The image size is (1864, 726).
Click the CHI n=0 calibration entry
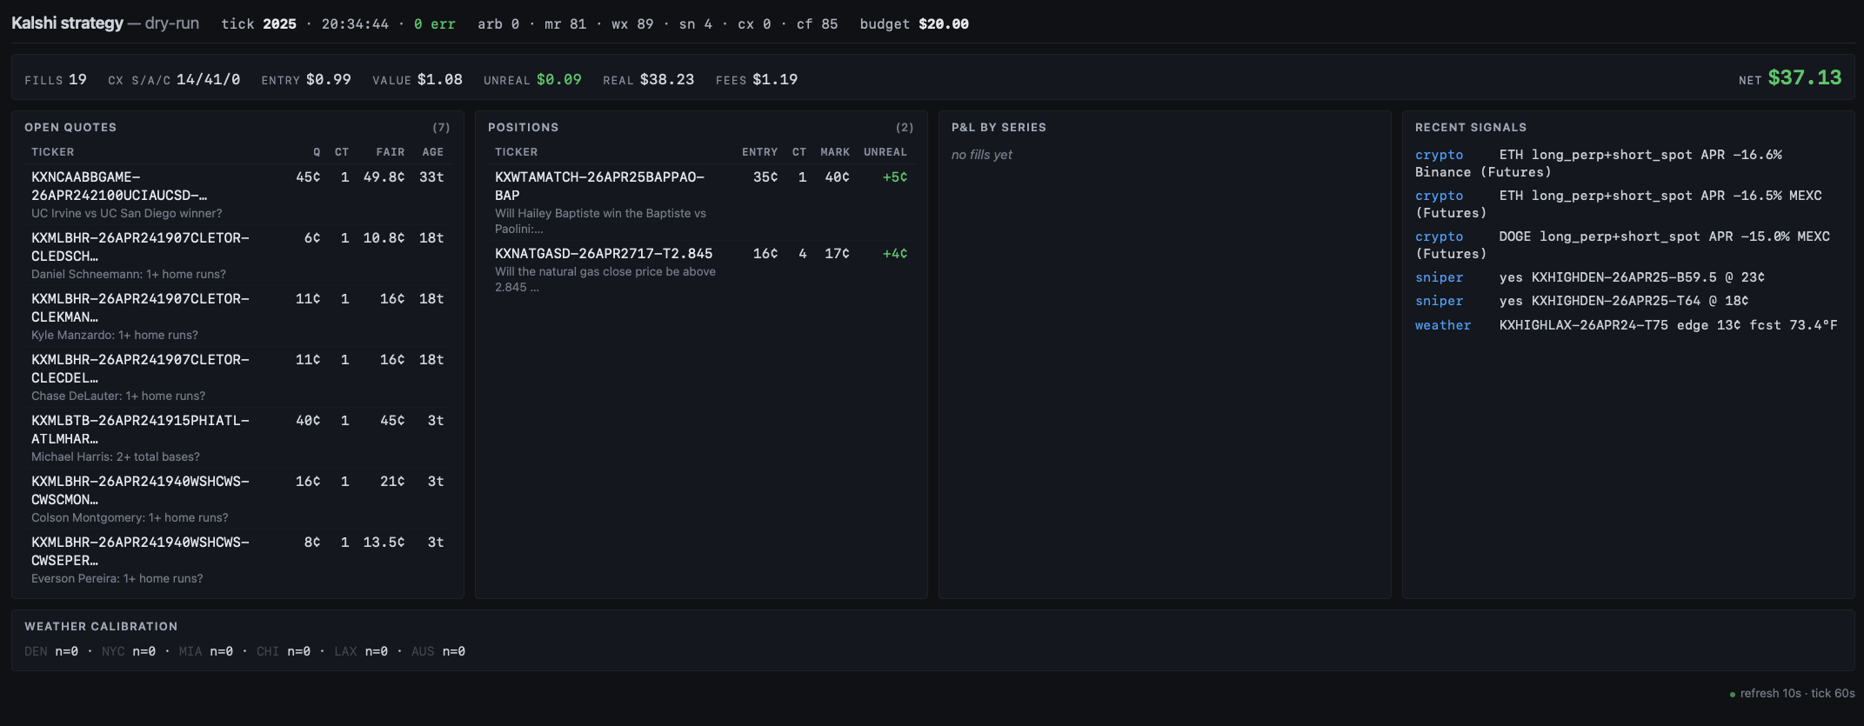pyautogui.click(x=284, y=651)
